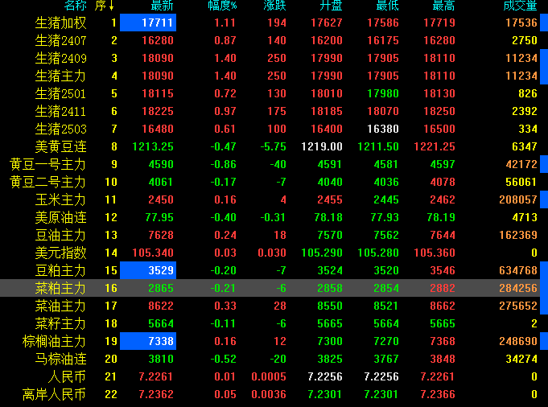Screen dimensions: 548x407
Task: Select the 生猪2407 contract name
Action: pos(61,40)
